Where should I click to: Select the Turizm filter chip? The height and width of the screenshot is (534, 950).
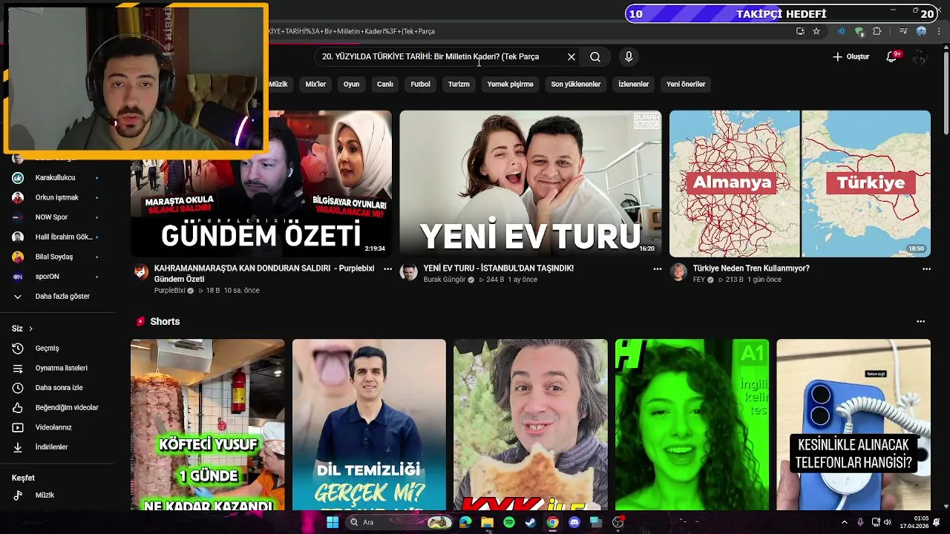(459, 85)
